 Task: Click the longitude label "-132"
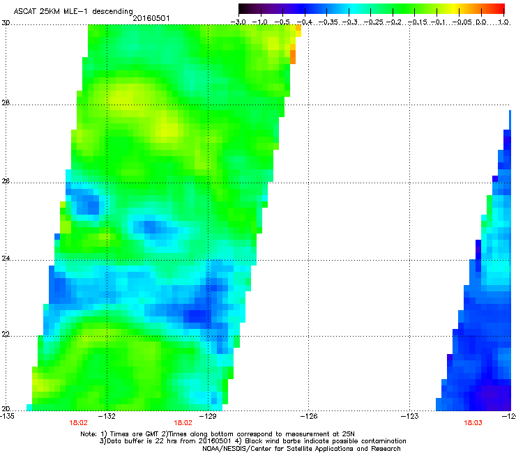coord(107,416)
